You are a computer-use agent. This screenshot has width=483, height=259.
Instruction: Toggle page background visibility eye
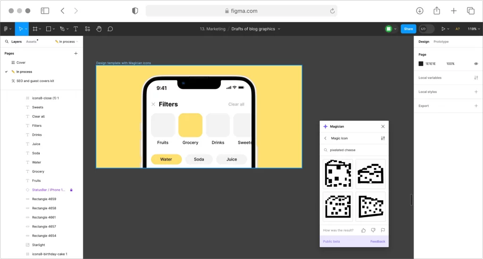pos(476,64)
